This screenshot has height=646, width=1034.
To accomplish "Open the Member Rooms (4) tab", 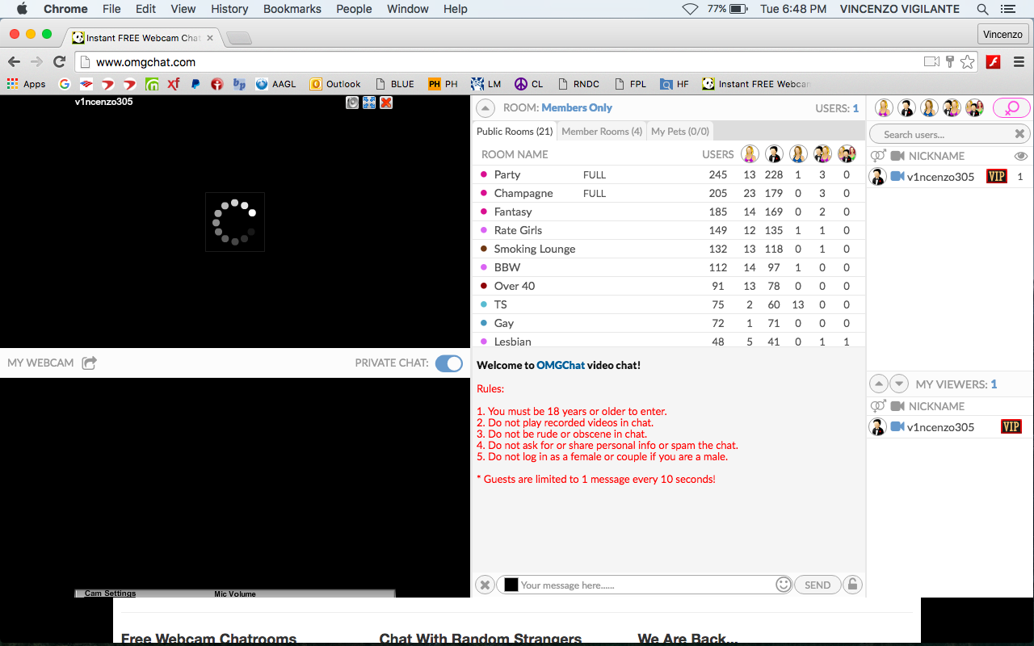I will [x=602, y=132].
